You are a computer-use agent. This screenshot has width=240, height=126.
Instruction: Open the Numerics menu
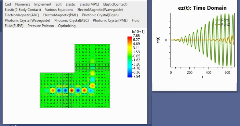pos(22,4)
